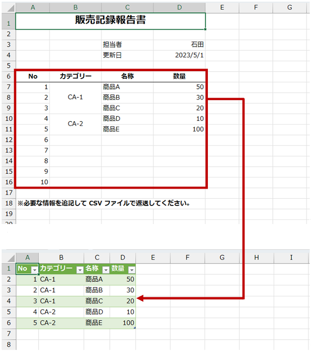This screenshot has width=311, height=352.
Task: Select row 17 header
Action: click(x=8, y=193)
